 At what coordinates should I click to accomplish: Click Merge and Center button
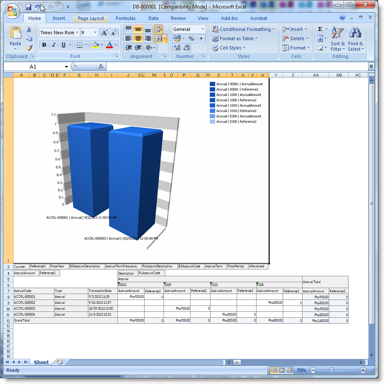[x=158, y=38]
